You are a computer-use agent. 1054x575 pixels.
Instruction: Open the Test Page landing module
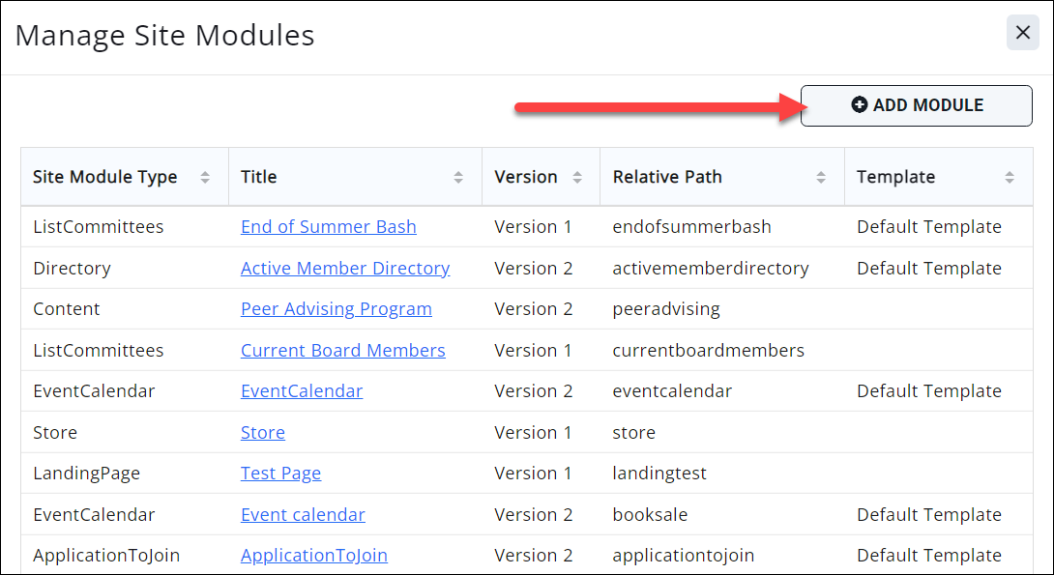(x=280, y=474)
